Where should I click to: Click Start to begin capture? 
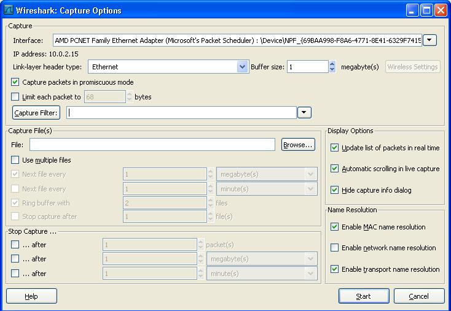[x=364, y=296]
